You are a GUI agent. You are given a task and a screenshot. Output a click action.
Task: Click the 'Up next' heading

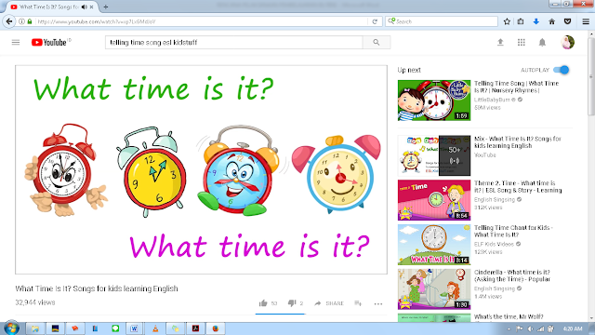pos(409,70)
